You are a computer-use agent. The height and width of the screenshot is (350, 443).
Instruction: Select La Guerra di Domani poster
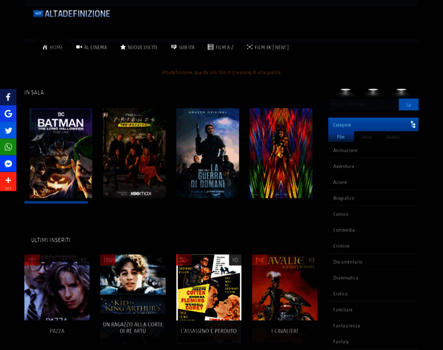pyautogui.click(x=208, y=153)
